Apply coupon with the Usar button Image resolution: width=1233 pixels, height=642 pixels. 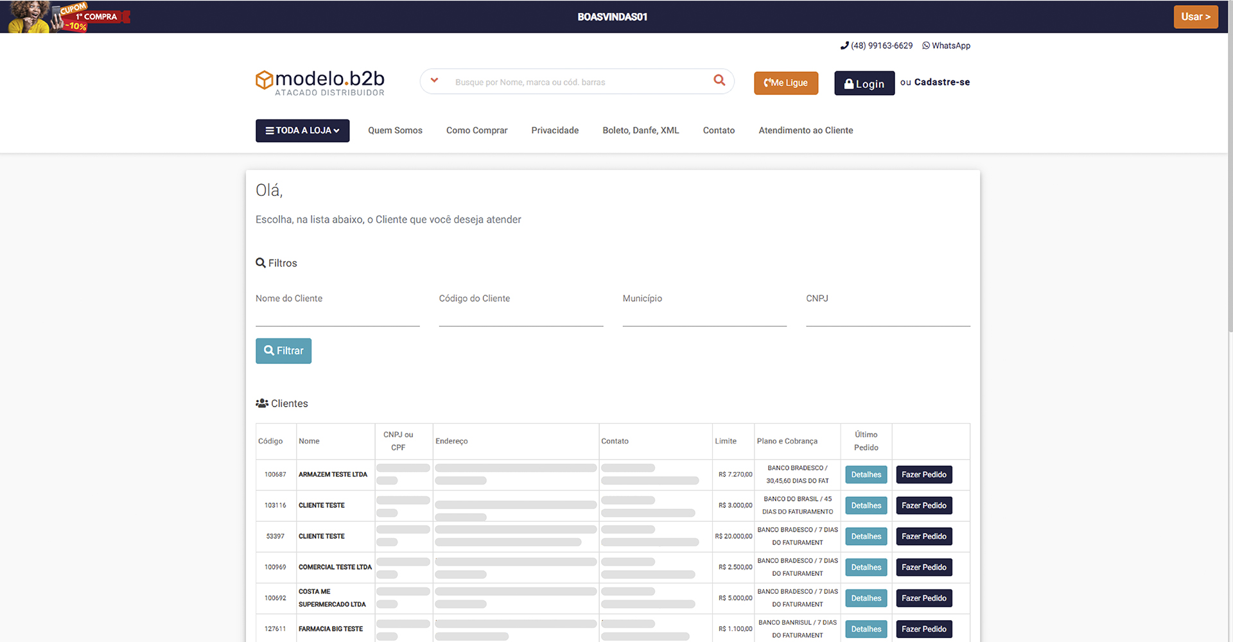click(x=1195, y=17)
